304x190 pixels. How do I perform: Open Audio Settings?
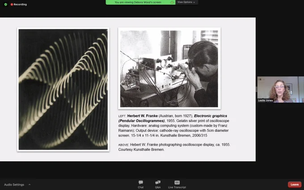pos(14,185)
